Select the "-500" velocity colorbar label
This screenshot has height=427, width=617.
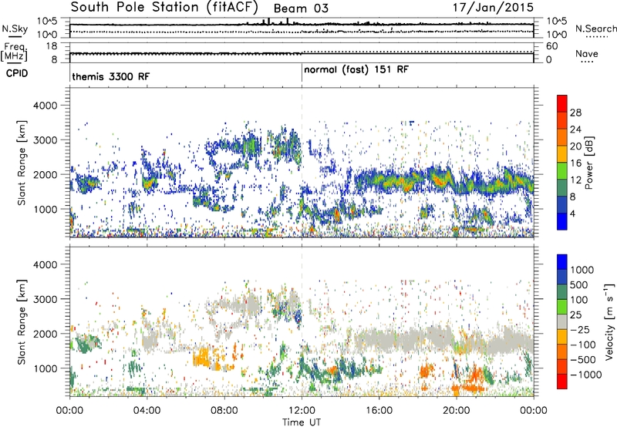583,360
